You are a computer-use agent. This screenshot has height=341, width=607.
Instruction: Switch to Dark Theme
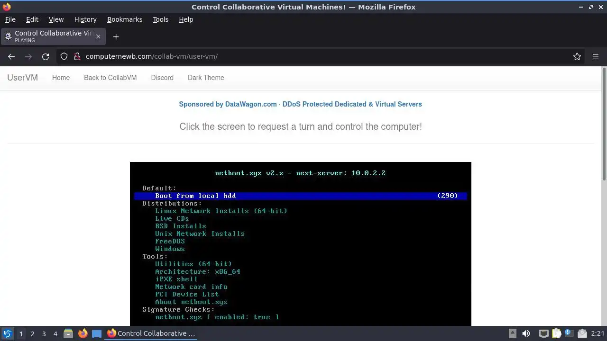tap(206, 78)
